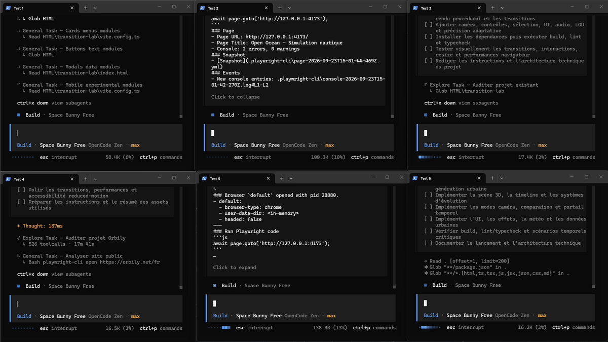Switch to the Test 6 tab
Image resolution: width=608 pixels, height=342 pixels.
447,178
